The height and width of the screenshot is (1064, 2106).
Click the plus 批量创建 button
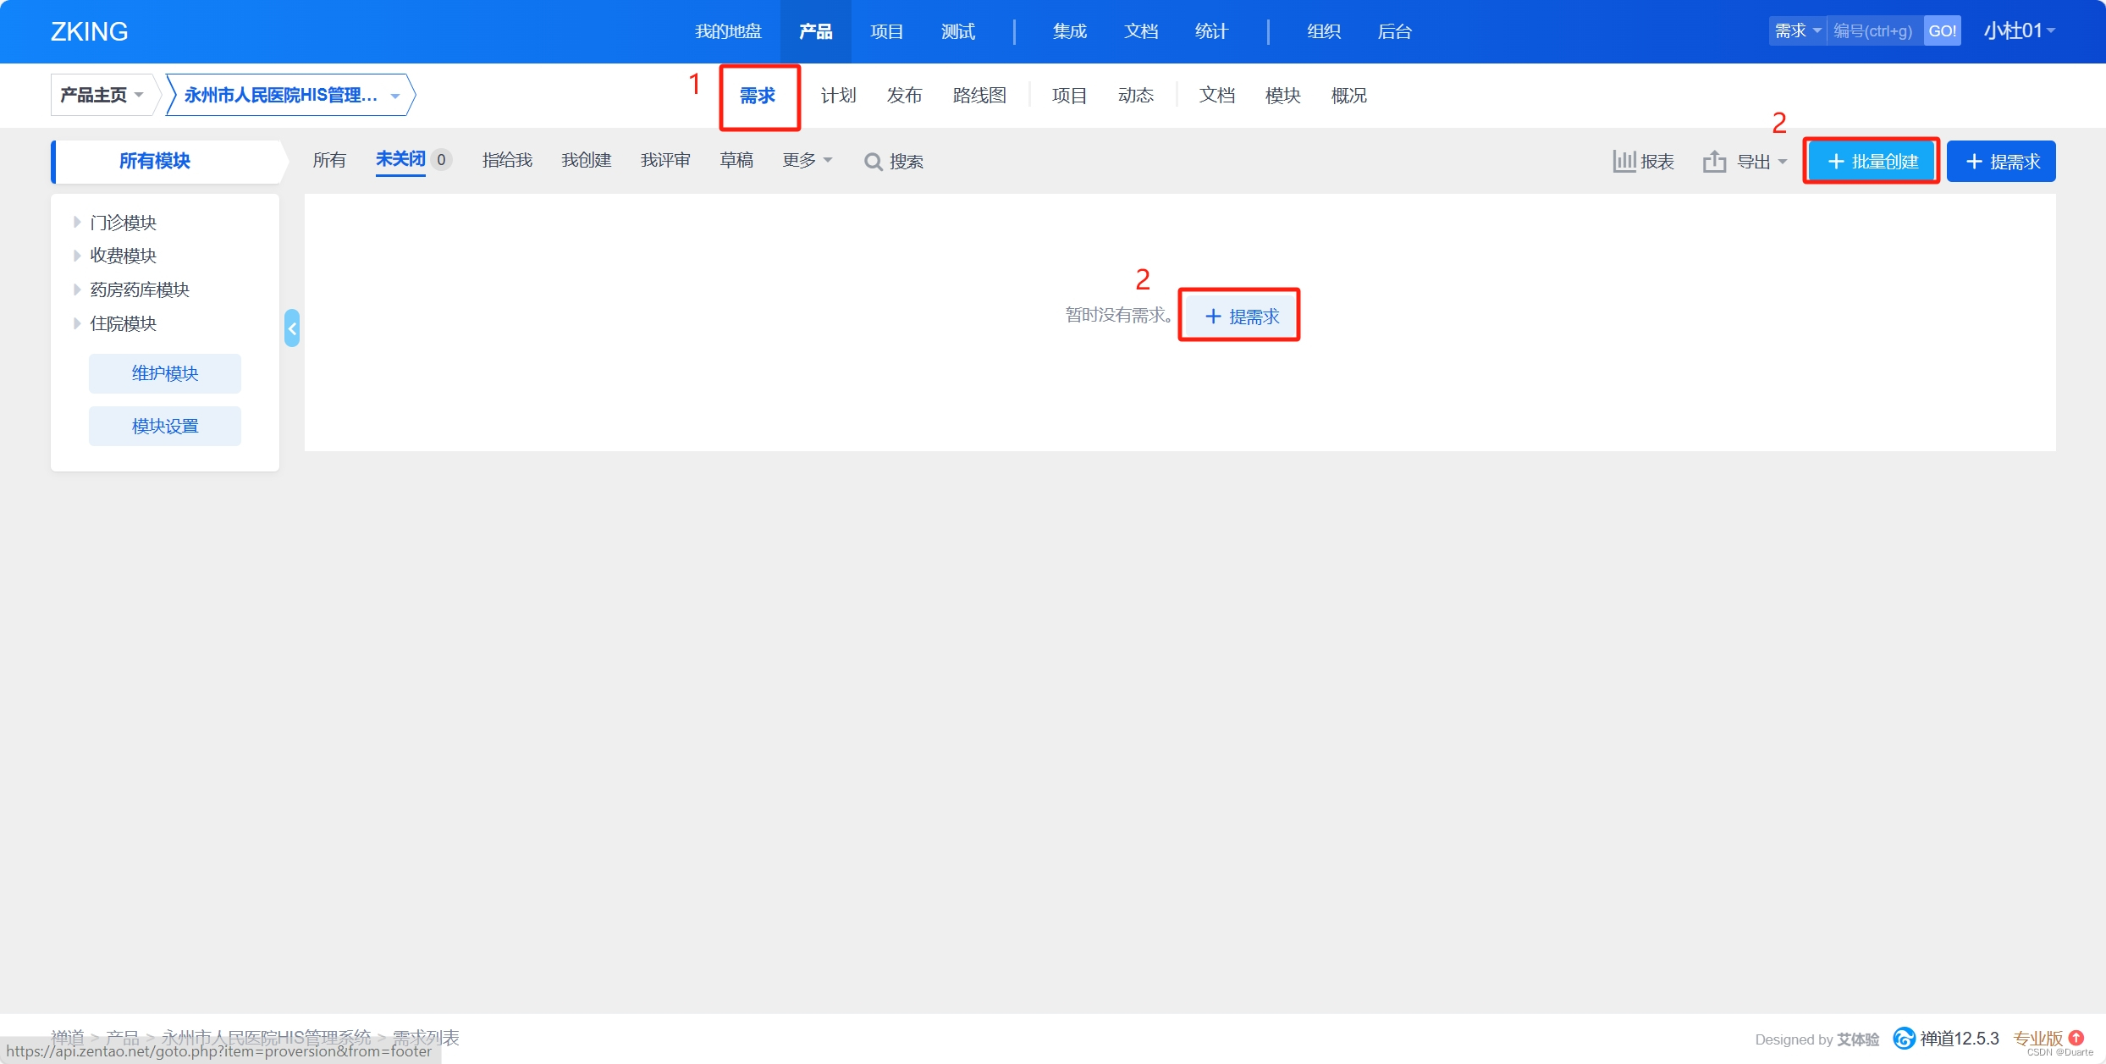click(1872, 161)
